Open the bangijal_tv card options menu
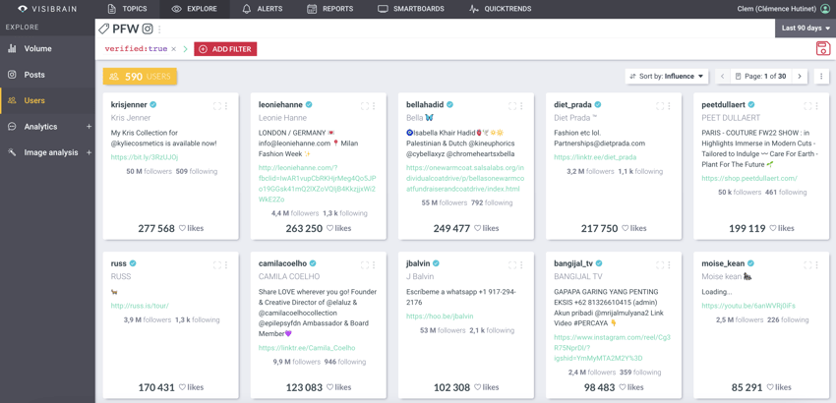This screenshot has height=403, width=836. 669,265
